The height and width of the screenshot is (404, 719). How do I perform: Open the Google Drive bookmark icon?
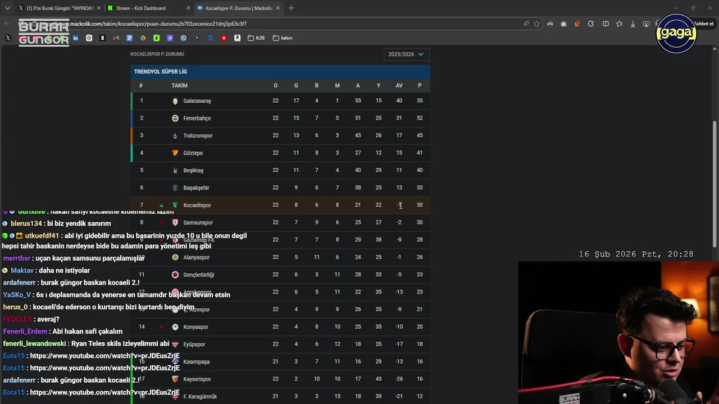pos(143,38)
